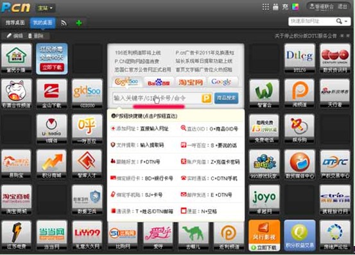Open the dotted grid apps icon
The width and height of the screenshot is (355, 255).
(x=266, y=7)
